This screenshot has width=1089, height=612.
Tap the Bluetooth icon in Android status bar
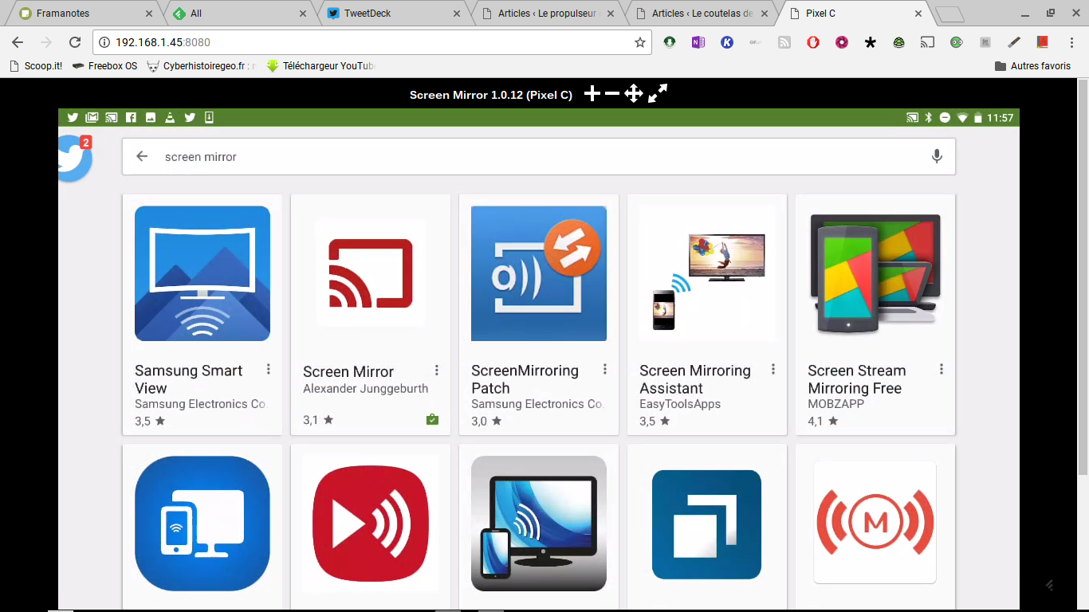tap(928, 117)
